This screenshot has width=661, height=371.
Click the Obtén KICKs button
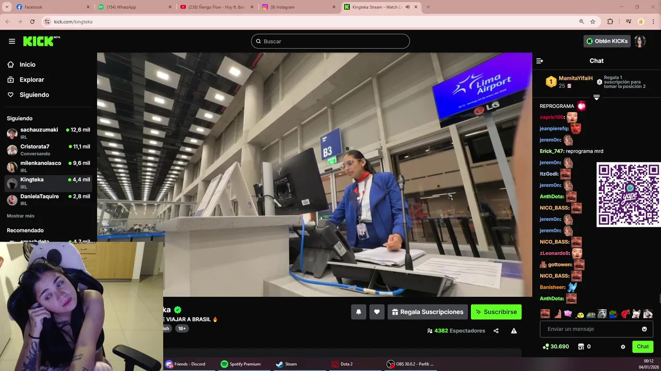pyautogui.click(x=607, y=41)
